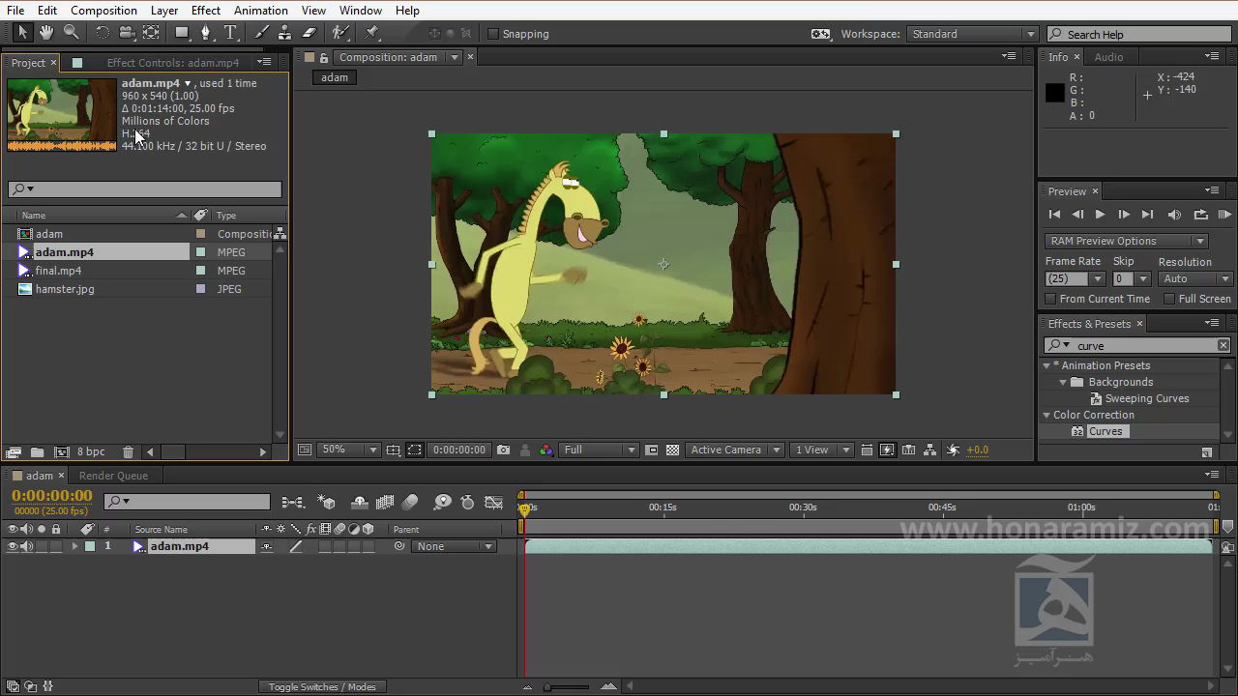Select the Pan Behind anchor point tool
Image resolution: width=1238 pixels, height=696 pixels.
point(151,33)
